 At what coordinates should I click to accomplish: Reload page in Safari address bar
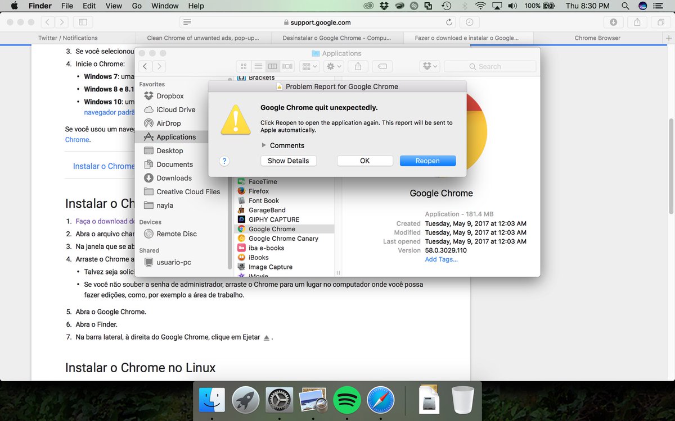pyautogui.click(x=449, y=22)
